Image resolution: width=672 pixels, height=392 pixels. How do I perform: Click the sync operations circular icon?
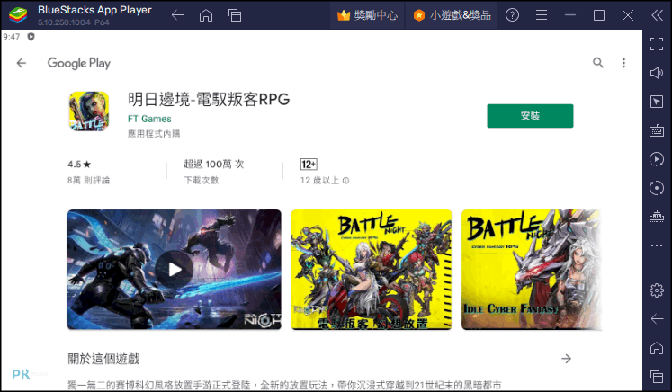pos(657,188)
